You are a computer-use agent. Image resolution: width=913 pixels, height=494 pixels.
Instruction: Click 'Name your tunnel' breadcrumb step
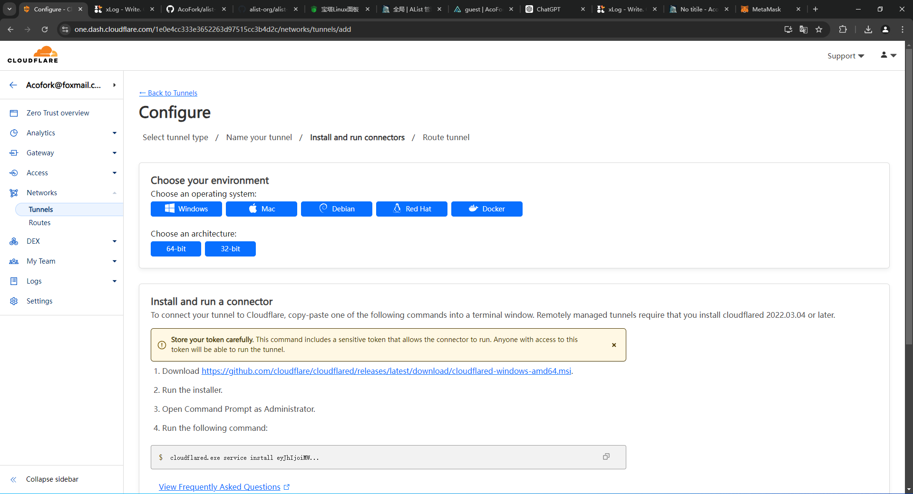pyautogui.click(x=259, y=137)
